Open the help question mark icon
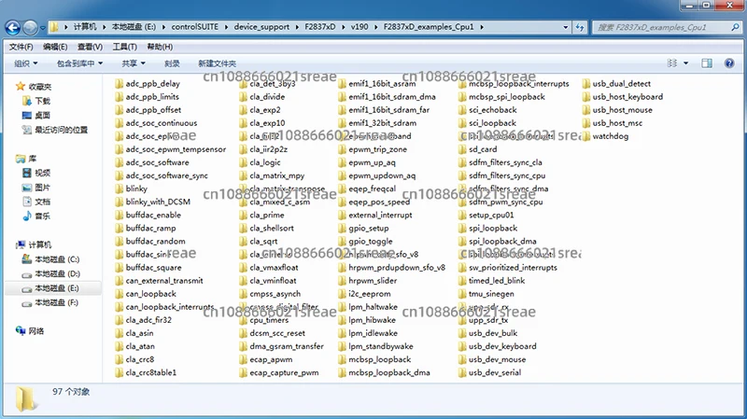 (729, 63)
